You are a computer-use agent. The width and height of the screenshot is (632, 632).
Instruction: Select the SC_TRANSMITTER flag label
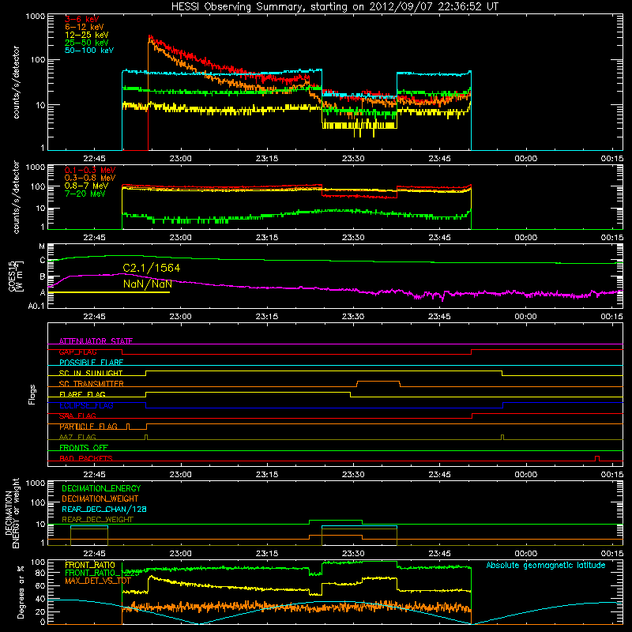click(x=92, y=384)
